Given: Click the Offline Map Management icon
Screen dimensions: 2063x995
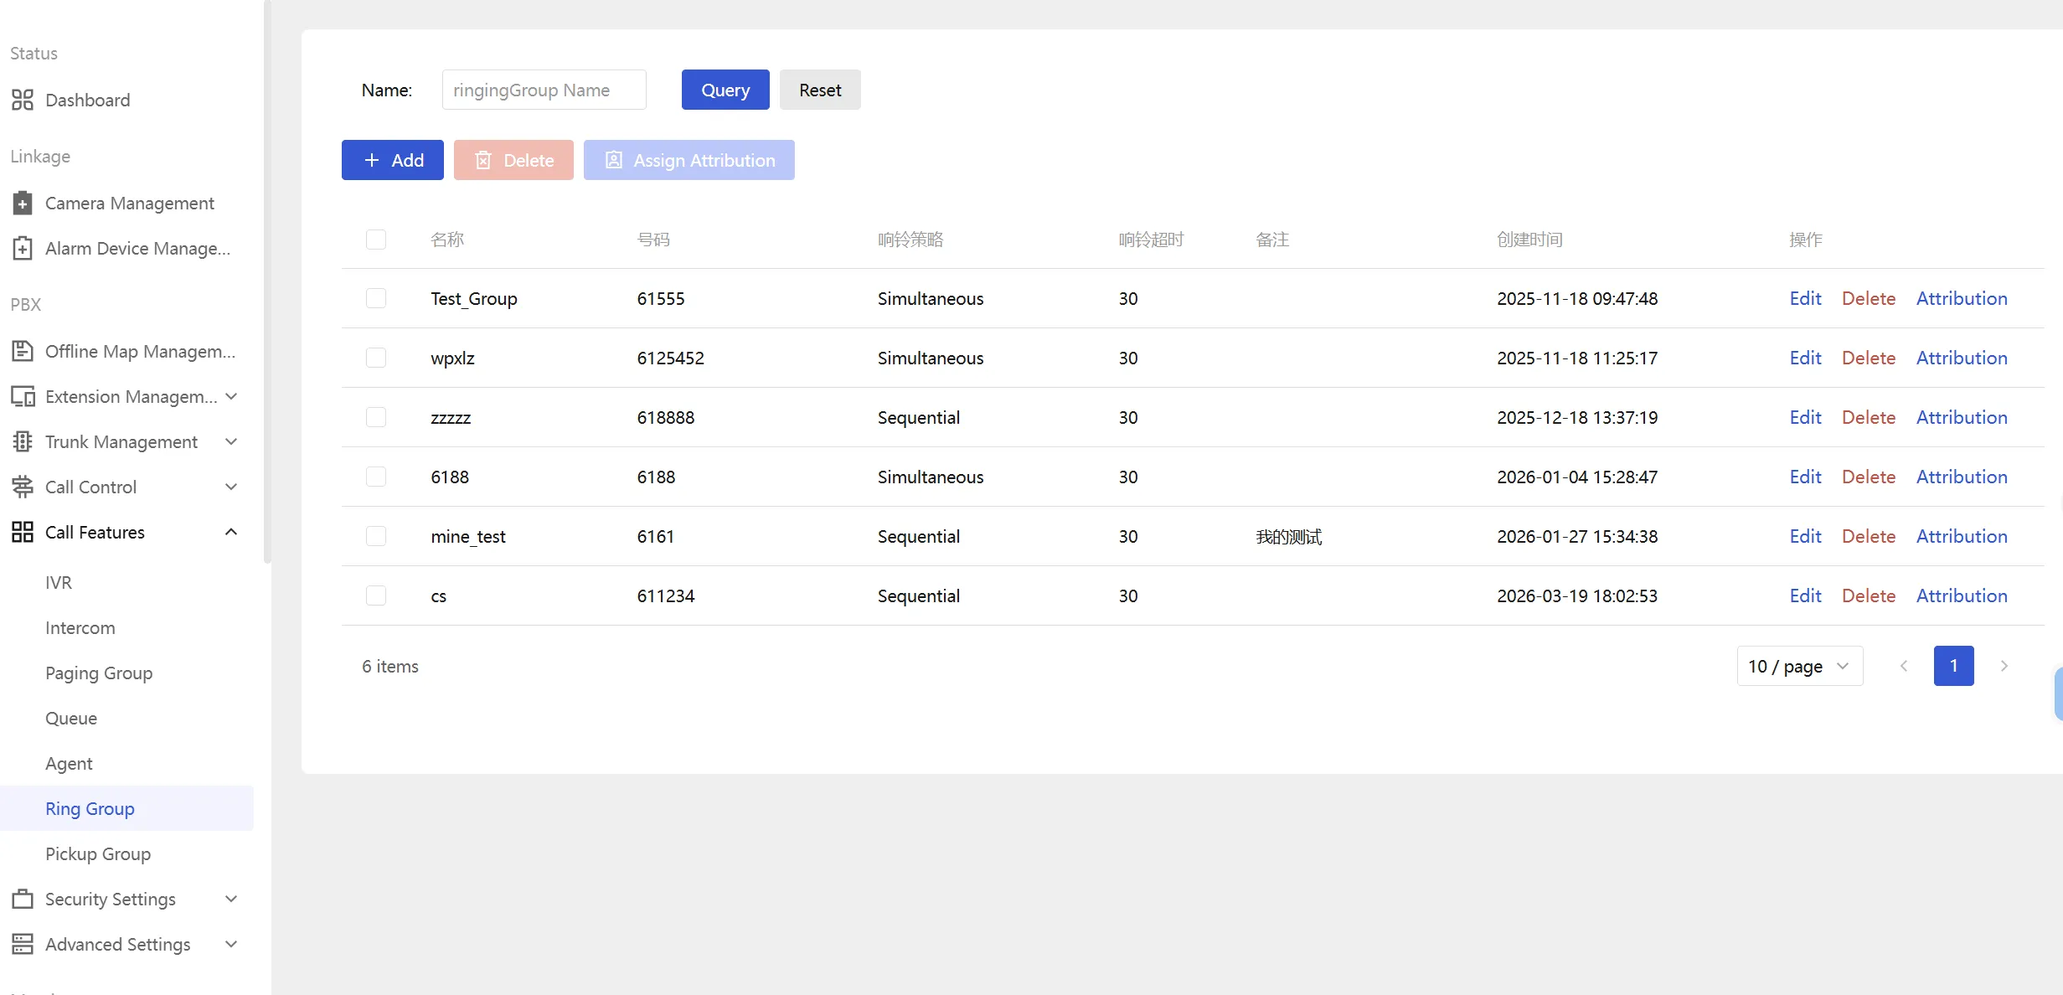Looking at the screenshot, I should coord(23,352).
